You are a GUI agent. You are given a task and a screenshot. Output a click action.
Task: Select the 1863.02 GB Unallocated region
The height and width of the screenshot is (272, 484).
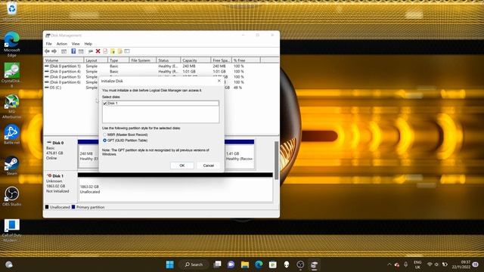pyautogui.click(x=175, y=190)
